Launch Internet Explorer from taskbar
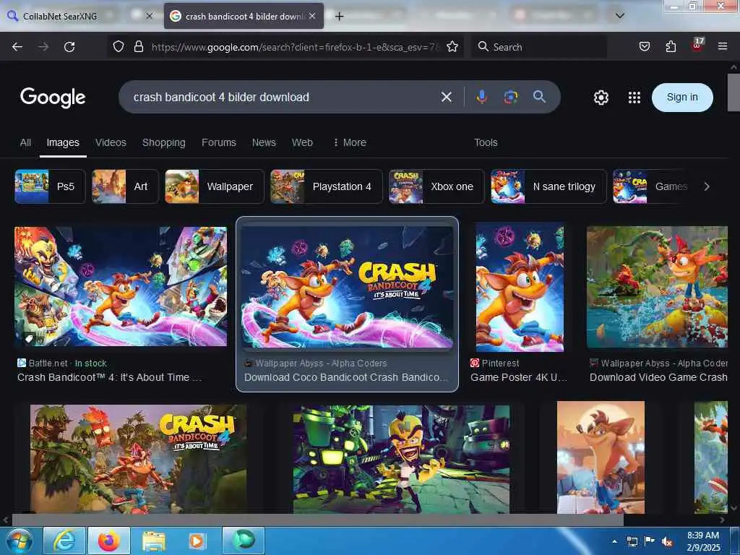740x555 pixels. point(64,541)
